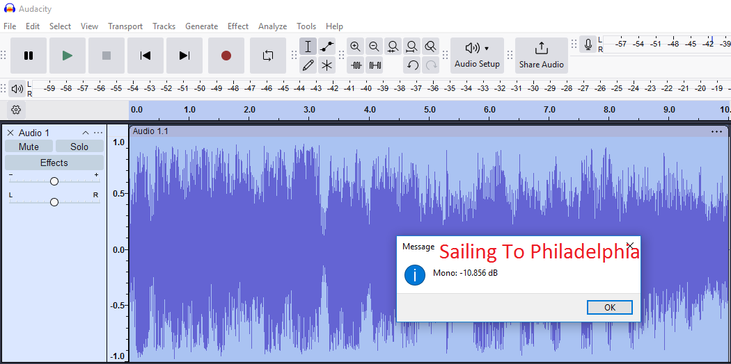
Task: Open the Transport menu
Action: (125, 26)
